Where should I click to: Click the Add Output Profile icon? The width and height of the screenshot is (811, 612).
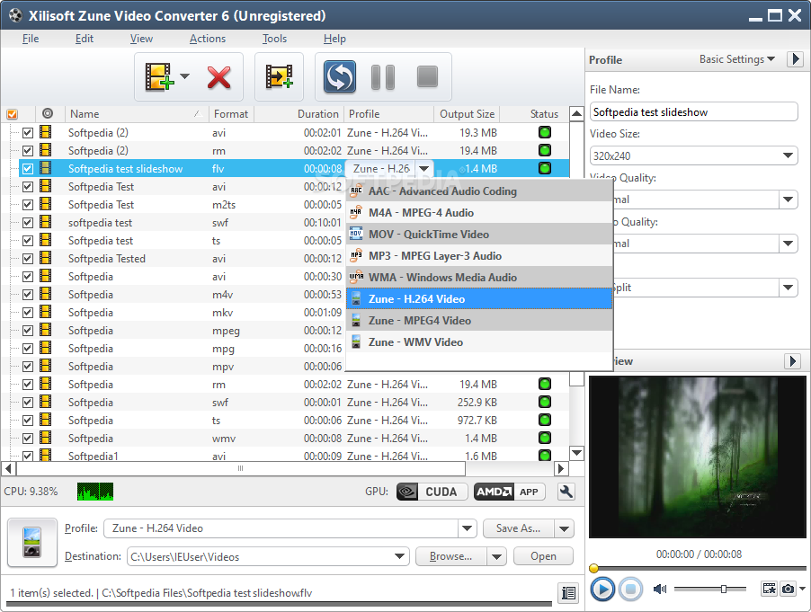[x=280, y=76]
